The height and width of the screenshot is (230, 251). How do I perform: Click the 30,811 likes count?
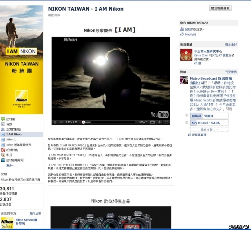[7, 189]
